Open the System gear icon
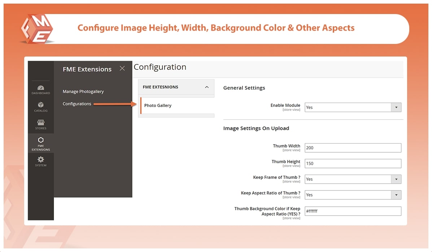This screenshot has height=252, width=432. [x=41, y=159]
